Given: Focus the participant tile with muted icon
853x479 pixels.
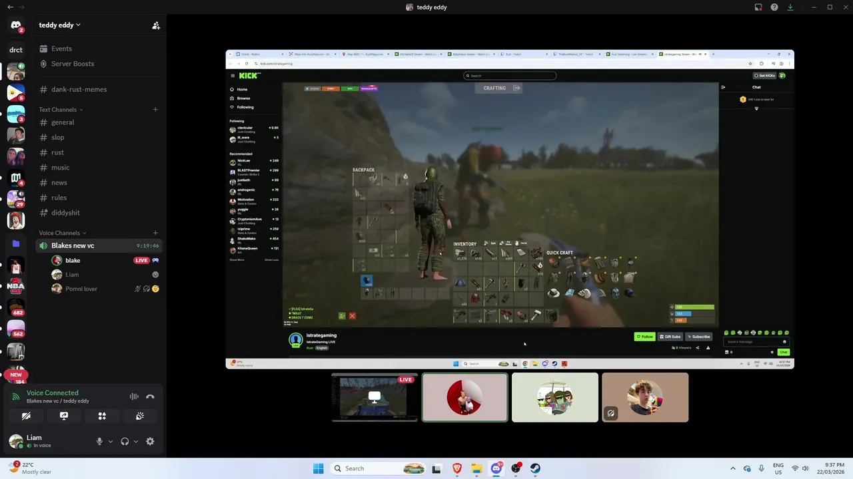Looking at the screenshot, I should [x=645, y=397].
